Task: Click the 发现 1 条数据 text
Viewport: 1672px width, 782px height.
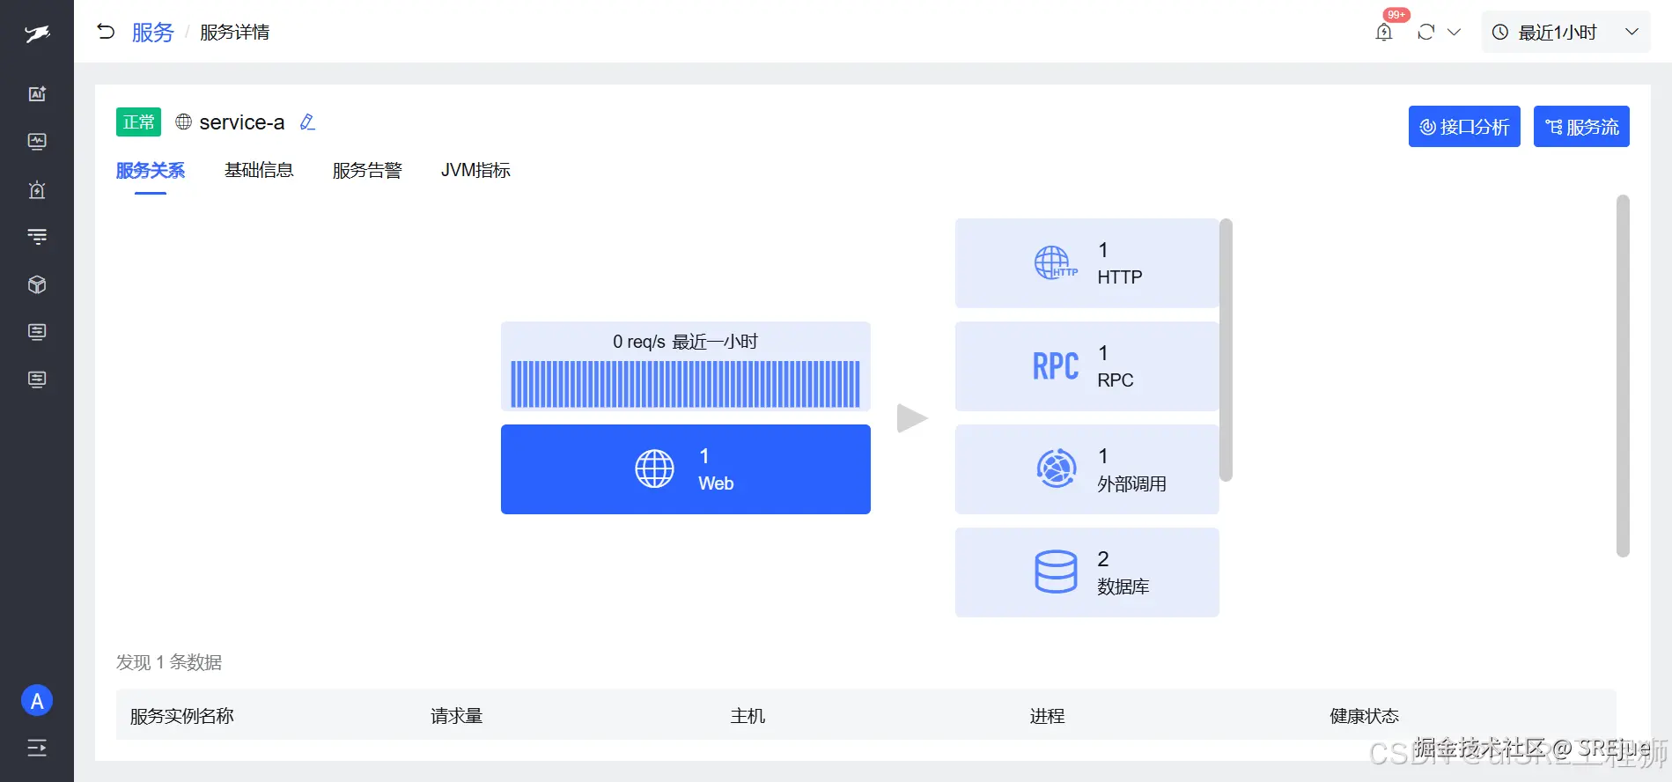Action: (169, 662)
